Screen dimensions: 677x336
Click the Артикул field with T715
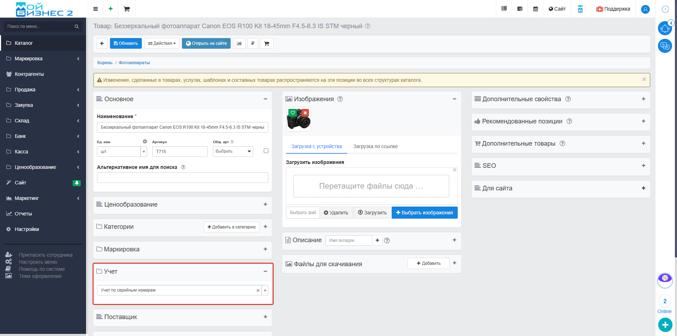click(180, 152)
